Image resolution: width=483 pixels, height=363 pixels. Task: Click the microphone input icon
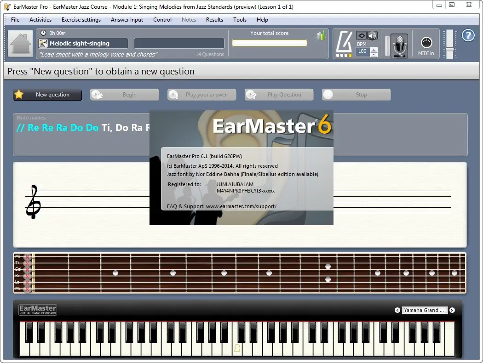tap(399, 45)
